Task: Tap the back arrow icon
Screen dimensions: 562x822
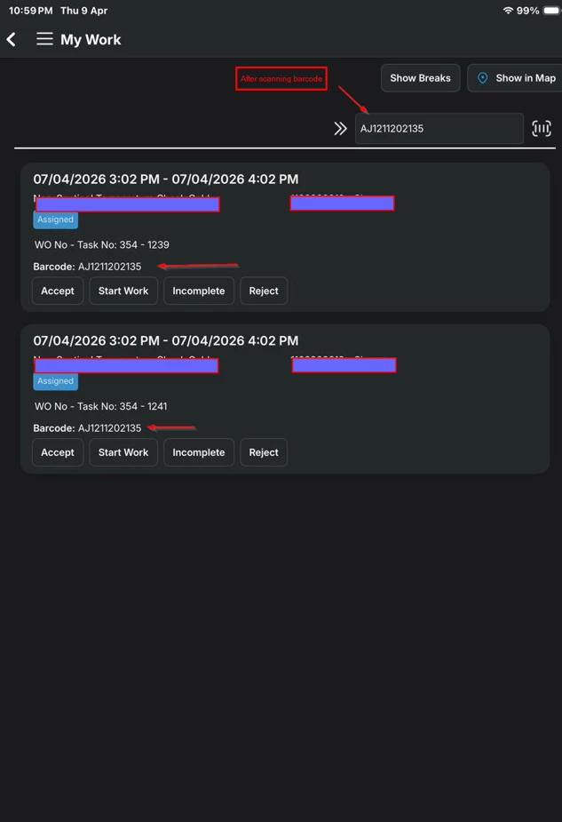Action: point(12,39)
